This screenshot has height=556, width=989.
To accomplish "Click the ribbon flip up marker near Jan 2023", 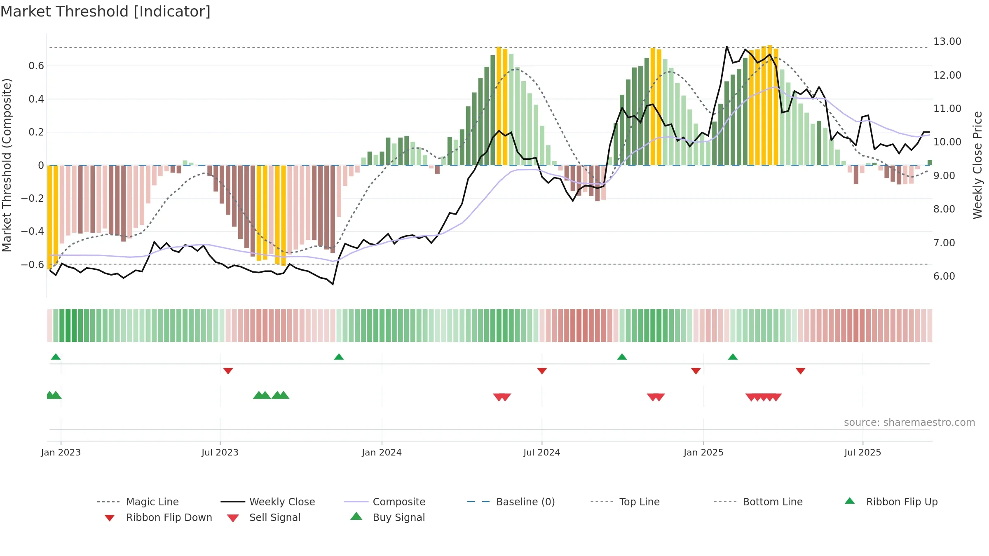I will click(x=56, y=357).
